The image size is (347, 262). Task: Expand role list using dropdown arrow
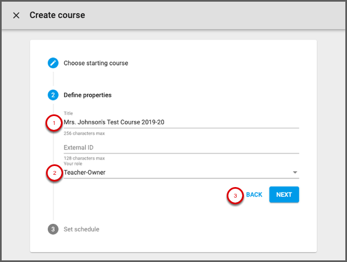(x=295, y=173)
